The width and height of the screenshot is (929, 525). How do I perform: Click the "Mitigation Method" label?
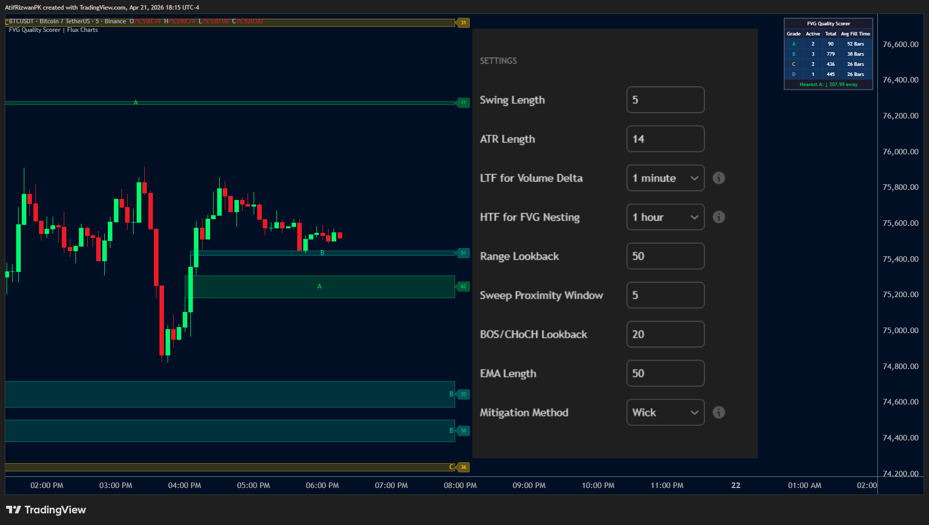click(524, 413)
